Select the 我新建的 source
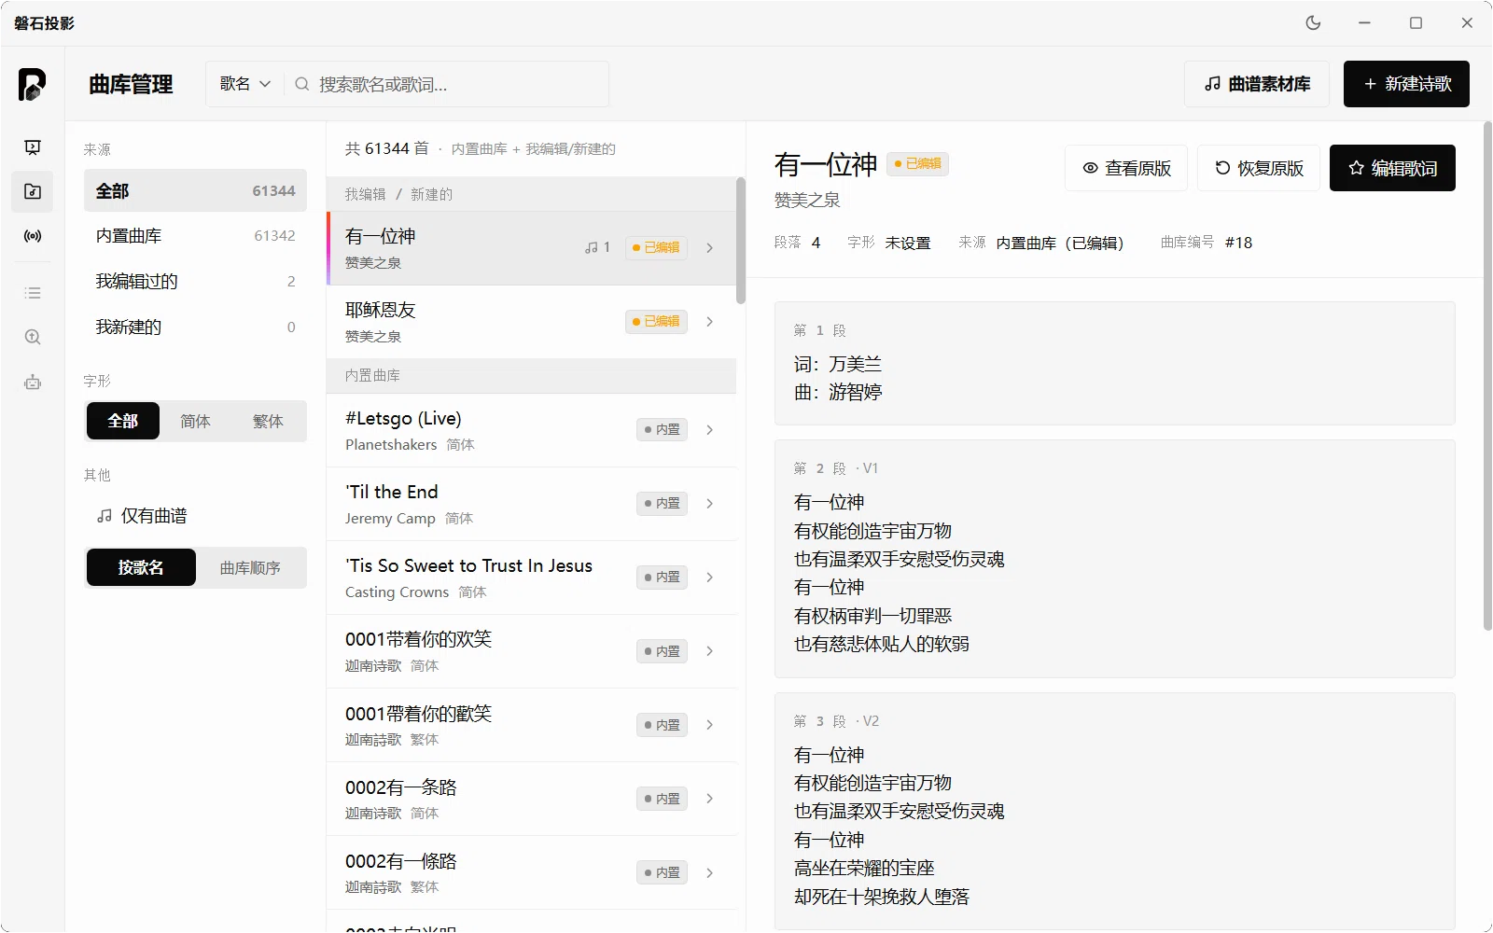This screenshot has height=933, width=1493. [x=195, y=327]
